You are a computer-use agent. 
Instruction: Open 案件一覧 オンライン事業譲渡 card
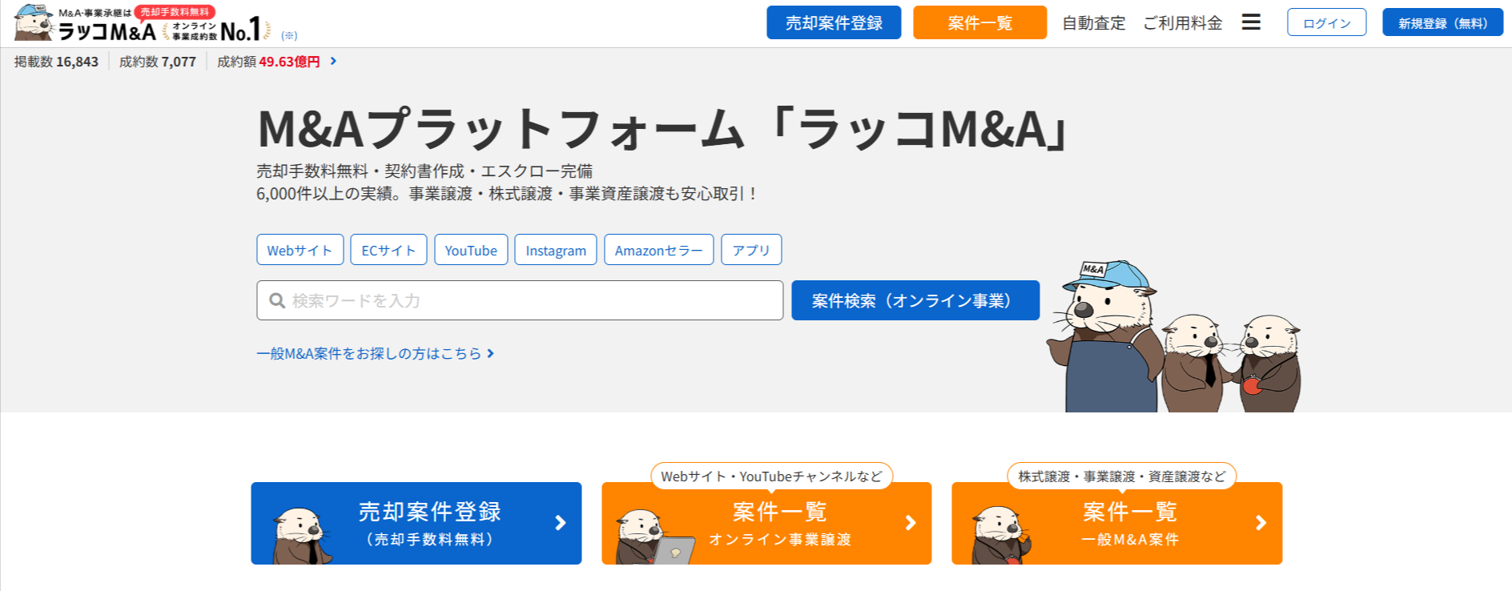coord(766,523)
